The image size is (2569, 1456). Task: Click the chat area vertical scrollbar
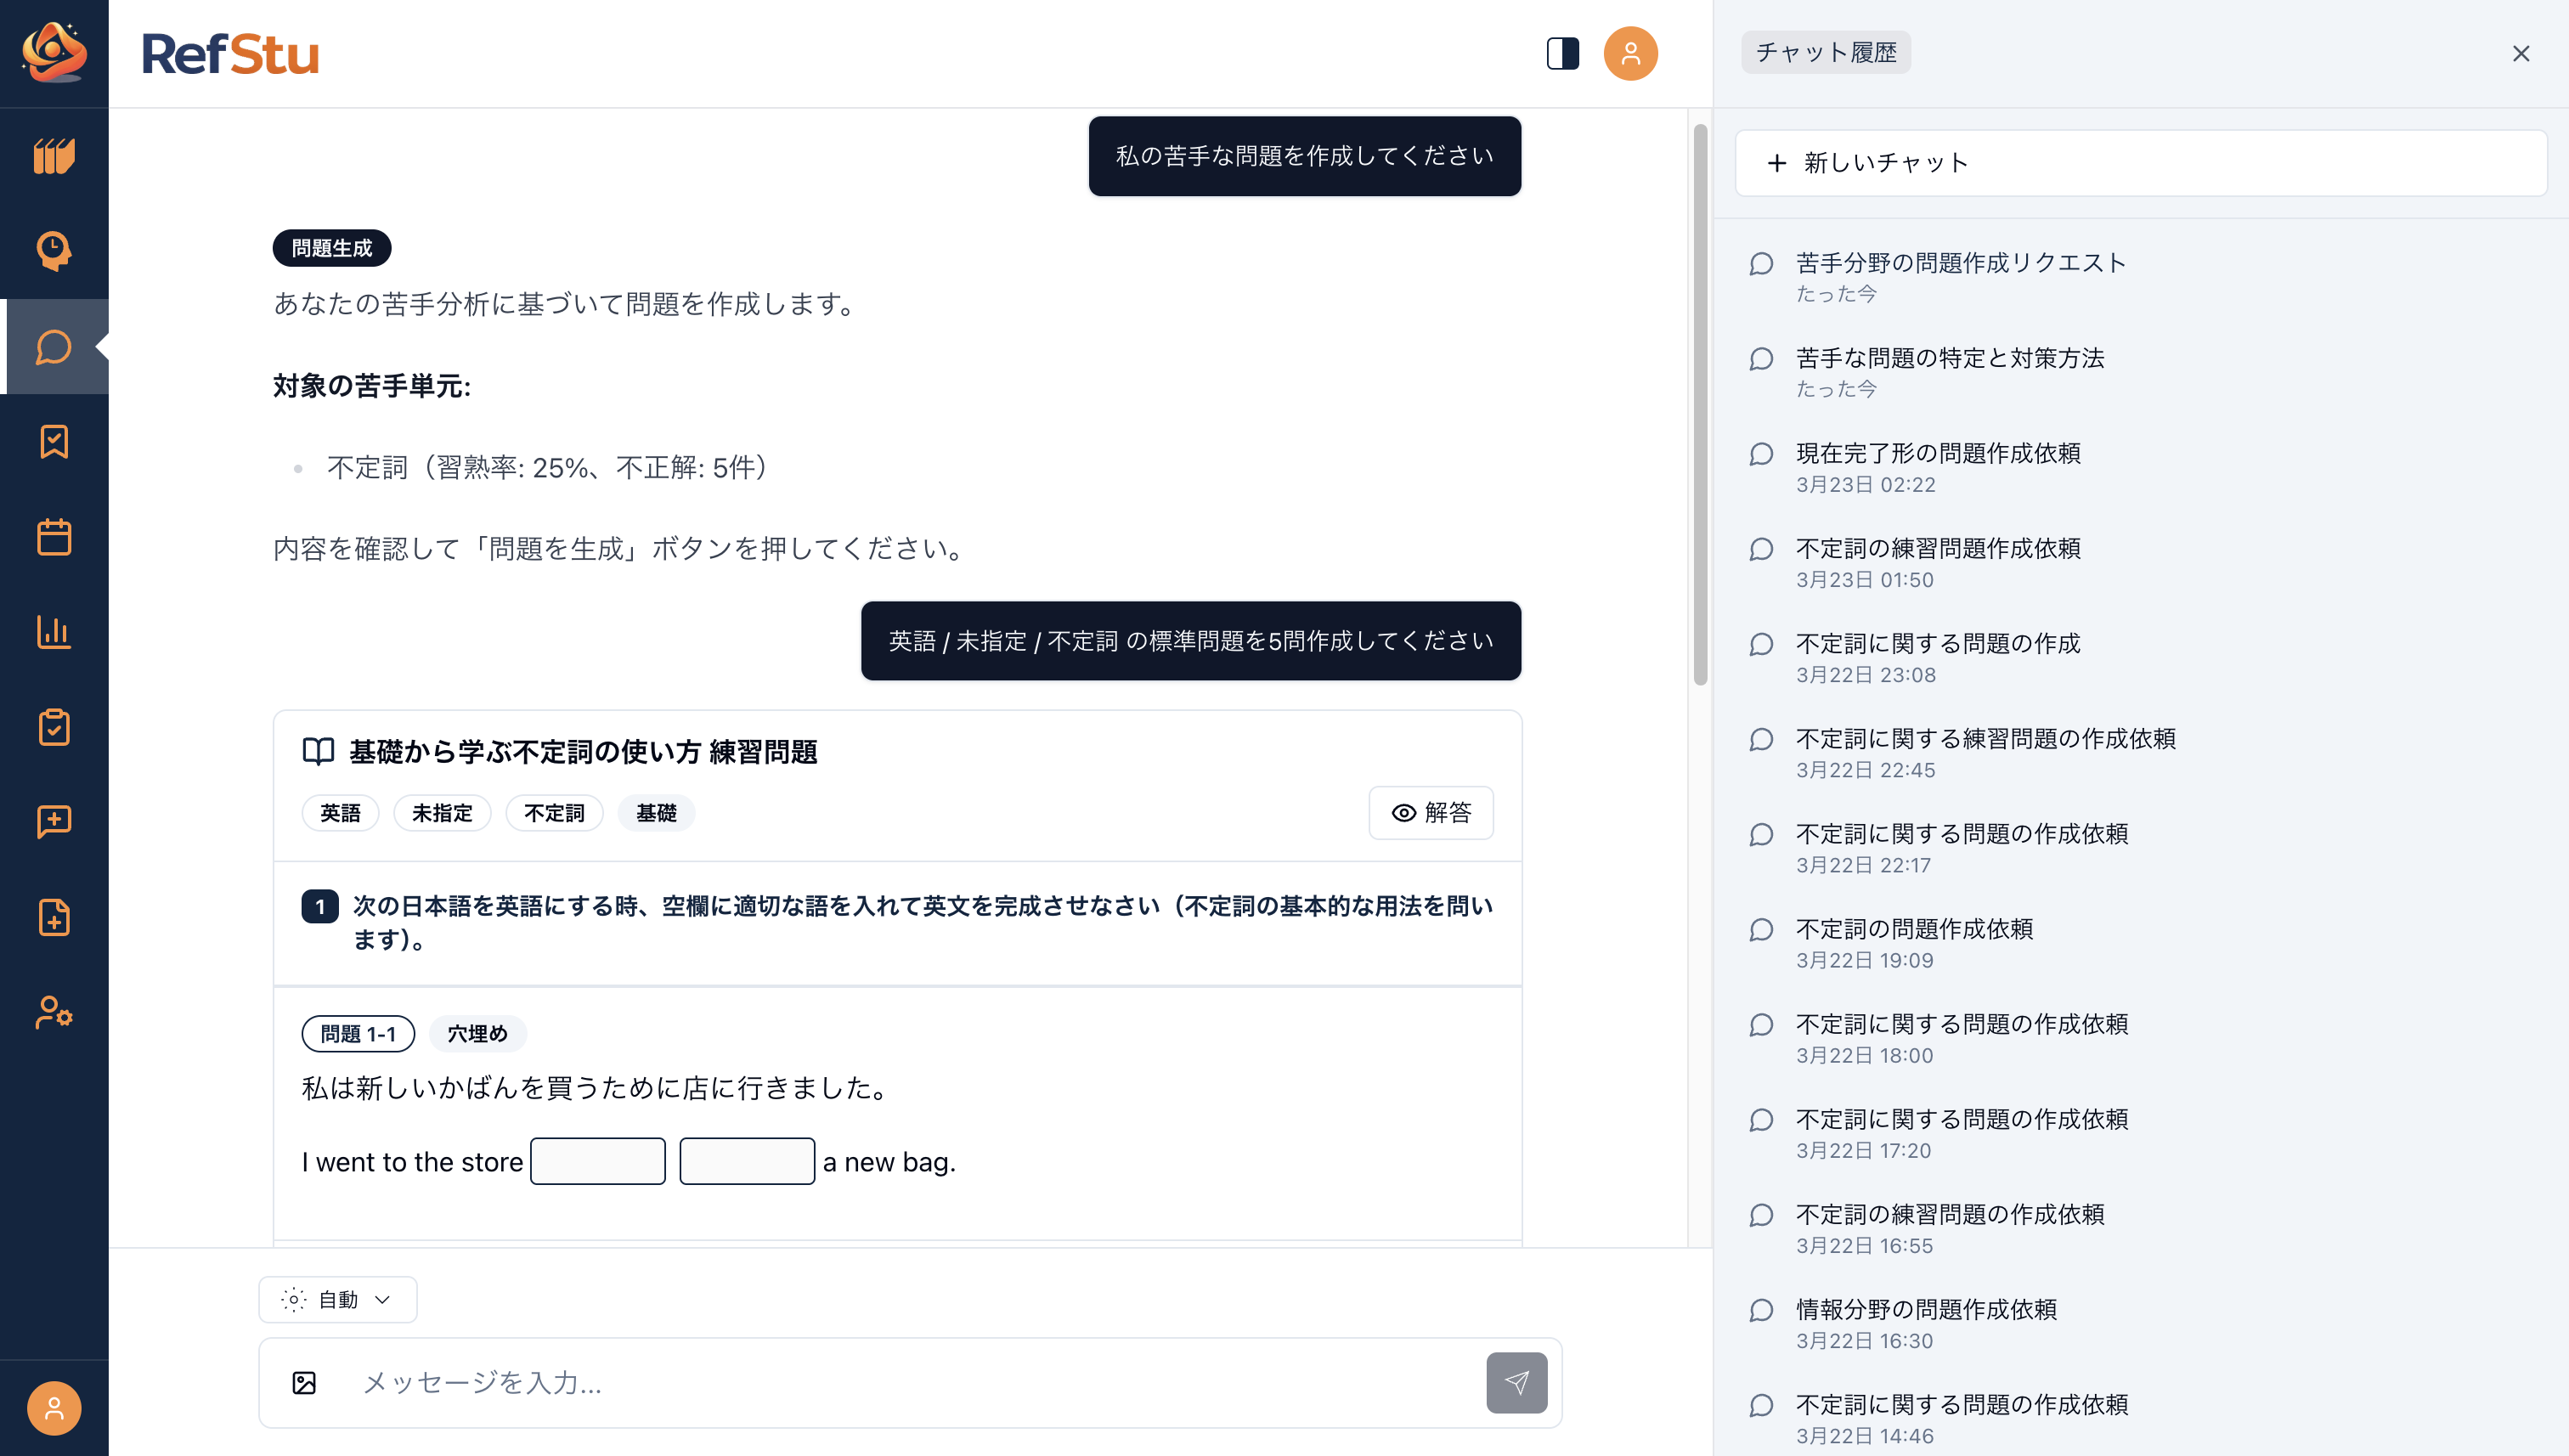point(1700,405)
